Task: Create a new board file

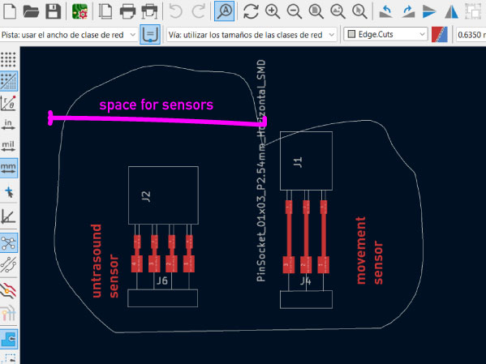Action: coord(10,11)
